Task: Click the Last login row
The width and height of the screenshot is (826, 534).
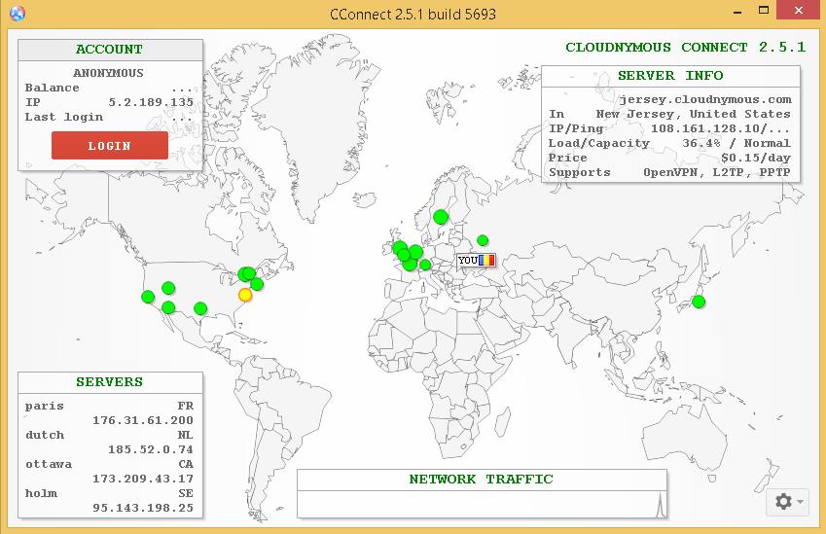Action: 110,117
